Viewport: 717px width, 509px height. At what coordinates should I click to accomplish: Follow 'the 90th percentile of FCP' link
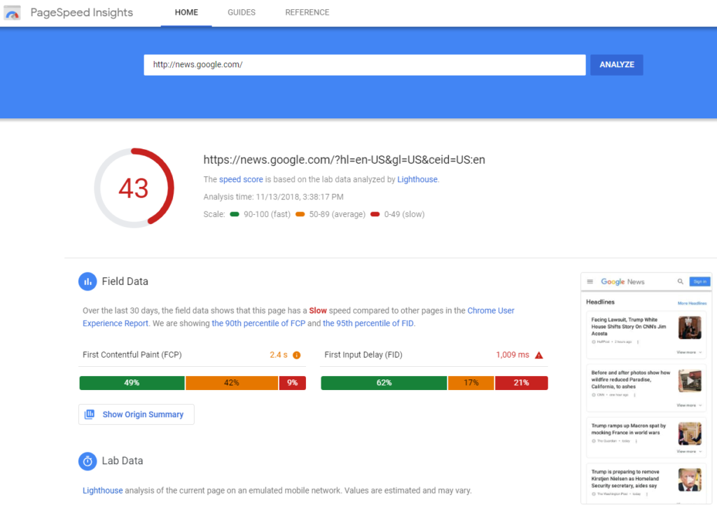click(x=258, y=323)
